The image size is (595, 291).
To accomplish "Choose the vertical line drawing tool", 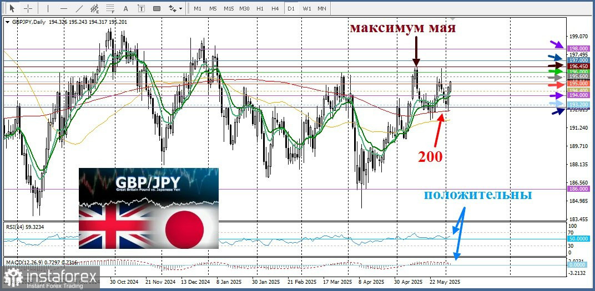I will click(x=48, y=8).
